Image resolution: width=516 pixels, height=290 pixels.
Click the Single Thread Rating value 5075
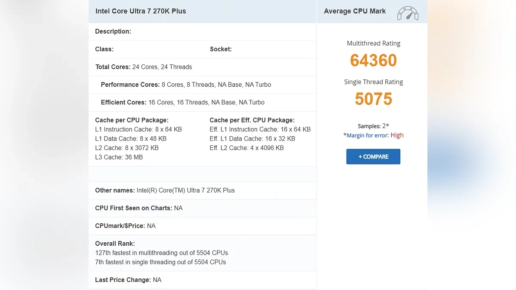pos(373,99)
